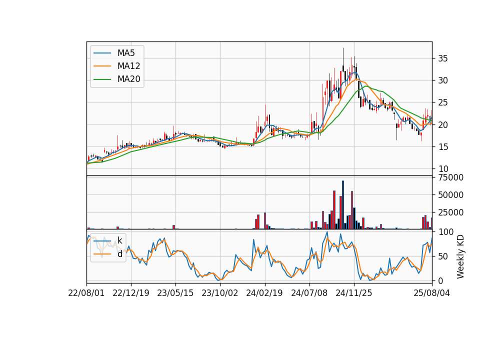The image size is (480, 345).
Task: Click the 25/08/04 date axis label
Action: (432, 293)
